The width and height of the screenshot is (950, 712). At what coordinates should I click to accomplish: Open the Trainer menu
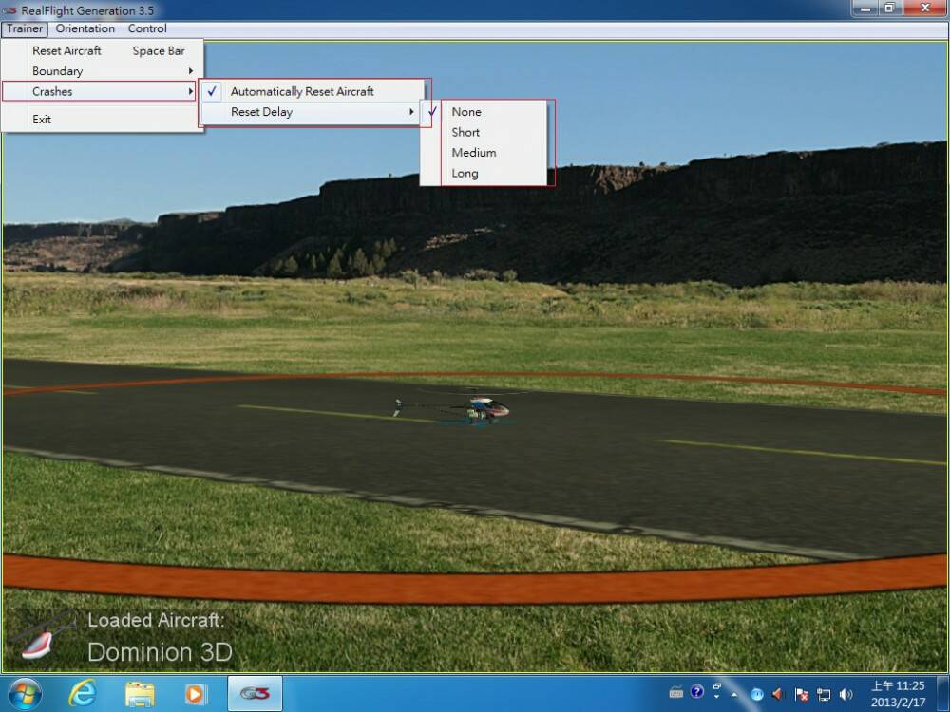[x=25, y=28]
